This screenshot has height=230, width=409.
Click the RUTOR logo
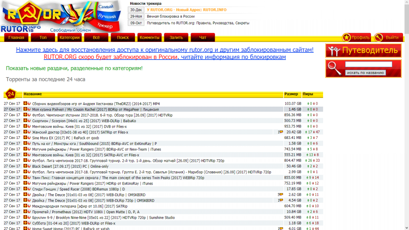pos(61,16)
